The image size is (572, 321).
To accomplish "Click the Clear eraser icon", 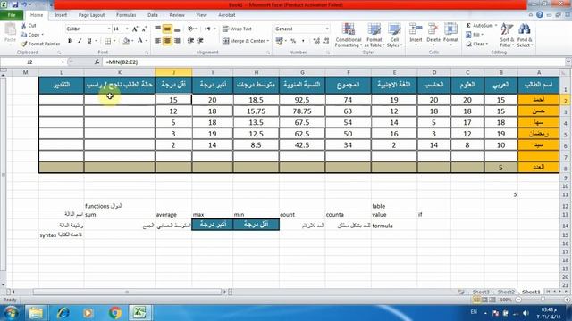I will point(468,44).
